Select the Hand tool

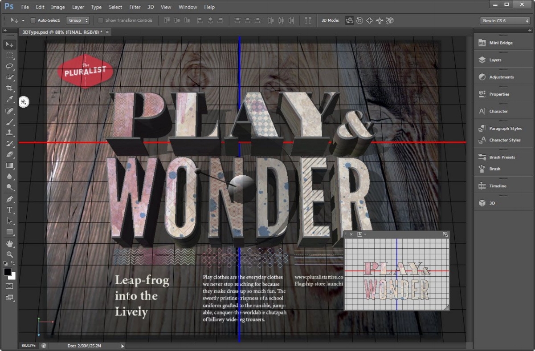[x=10, y=244]
